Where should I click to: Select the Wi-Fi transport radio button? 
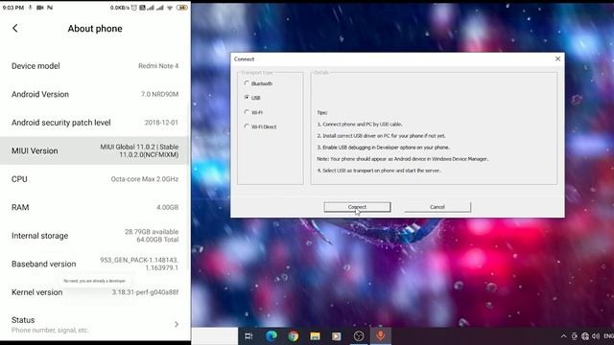(247, 112)
